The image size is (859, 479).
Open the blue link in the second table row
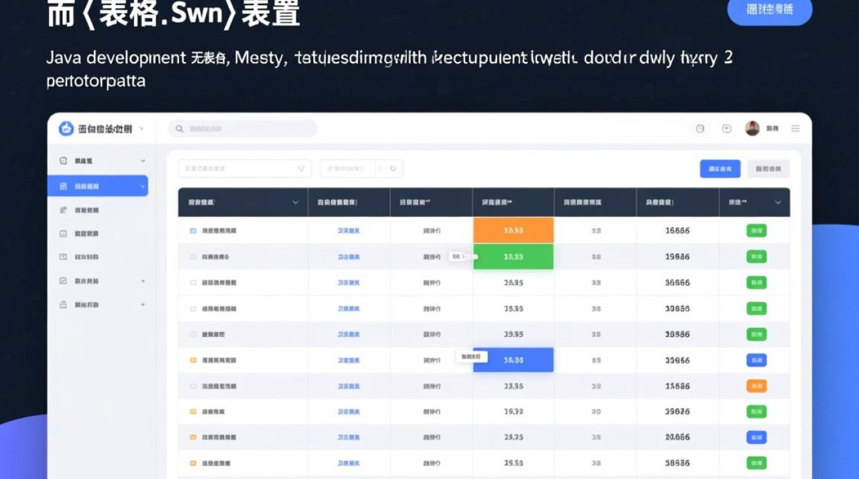[350, 256]
